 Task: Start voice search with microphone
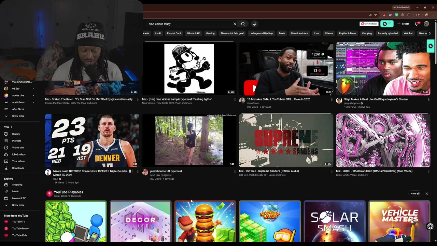coord(254,24)
